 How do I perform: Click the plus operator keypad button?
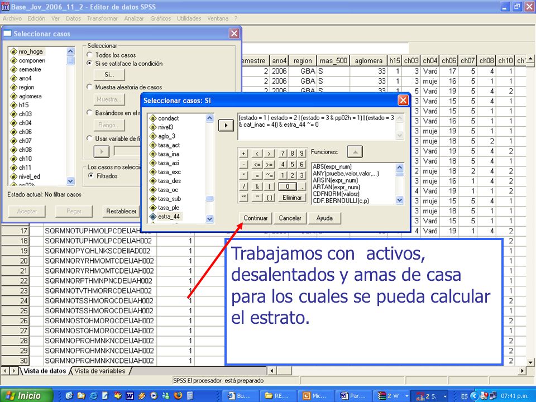pyautogui.click(x=243, y=154)
